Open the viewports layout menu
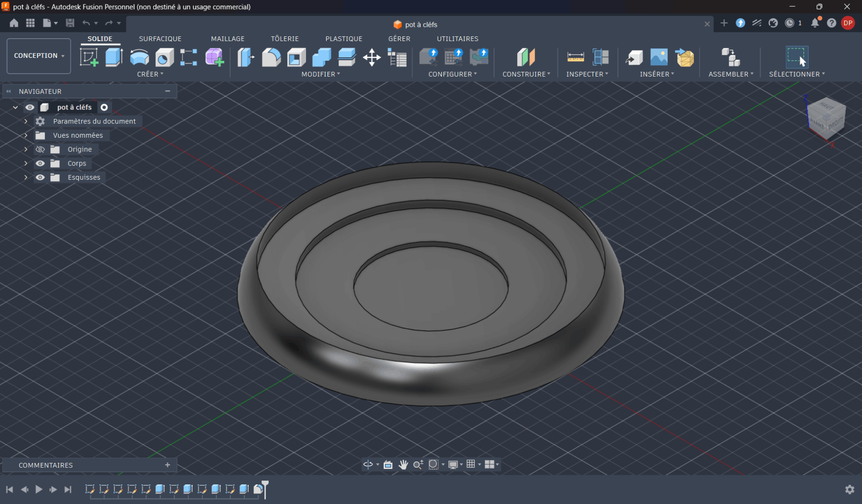 click(x=492, y=464)
